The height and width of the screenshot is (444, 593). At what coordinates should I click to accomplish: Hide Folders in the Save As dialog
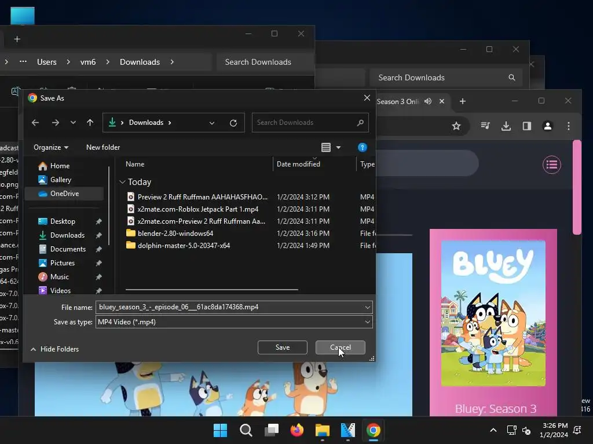[x=55, y=349]
